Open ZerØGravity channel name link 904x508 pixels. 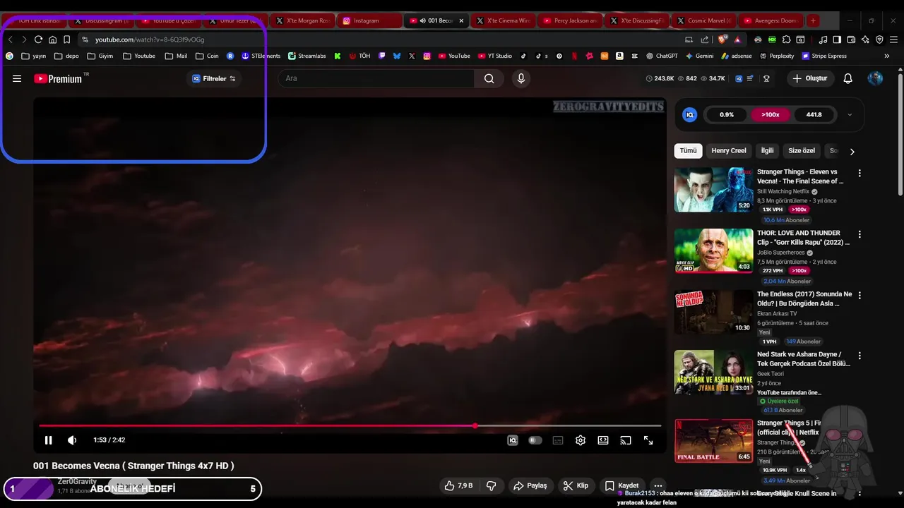[77, 481]
